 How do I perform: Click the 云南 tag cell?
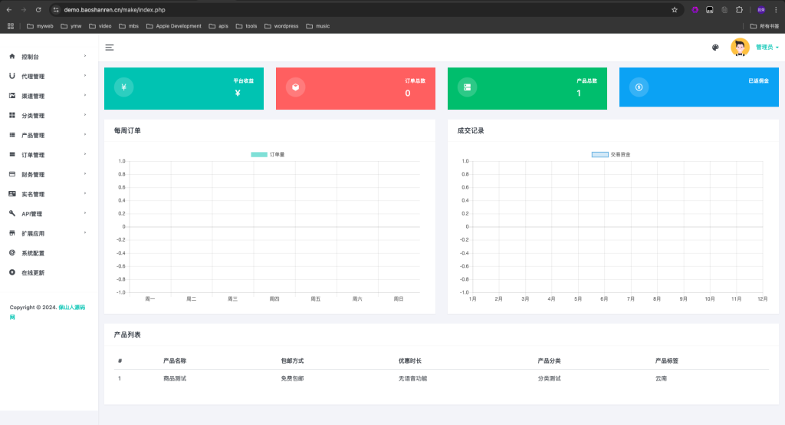click(661, 378)
